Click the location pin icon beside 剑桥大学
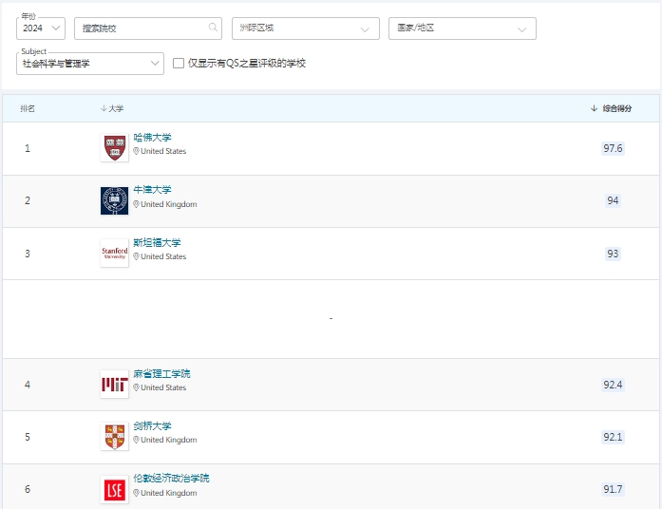The image size is (662, 509). (x=137, y=440)
